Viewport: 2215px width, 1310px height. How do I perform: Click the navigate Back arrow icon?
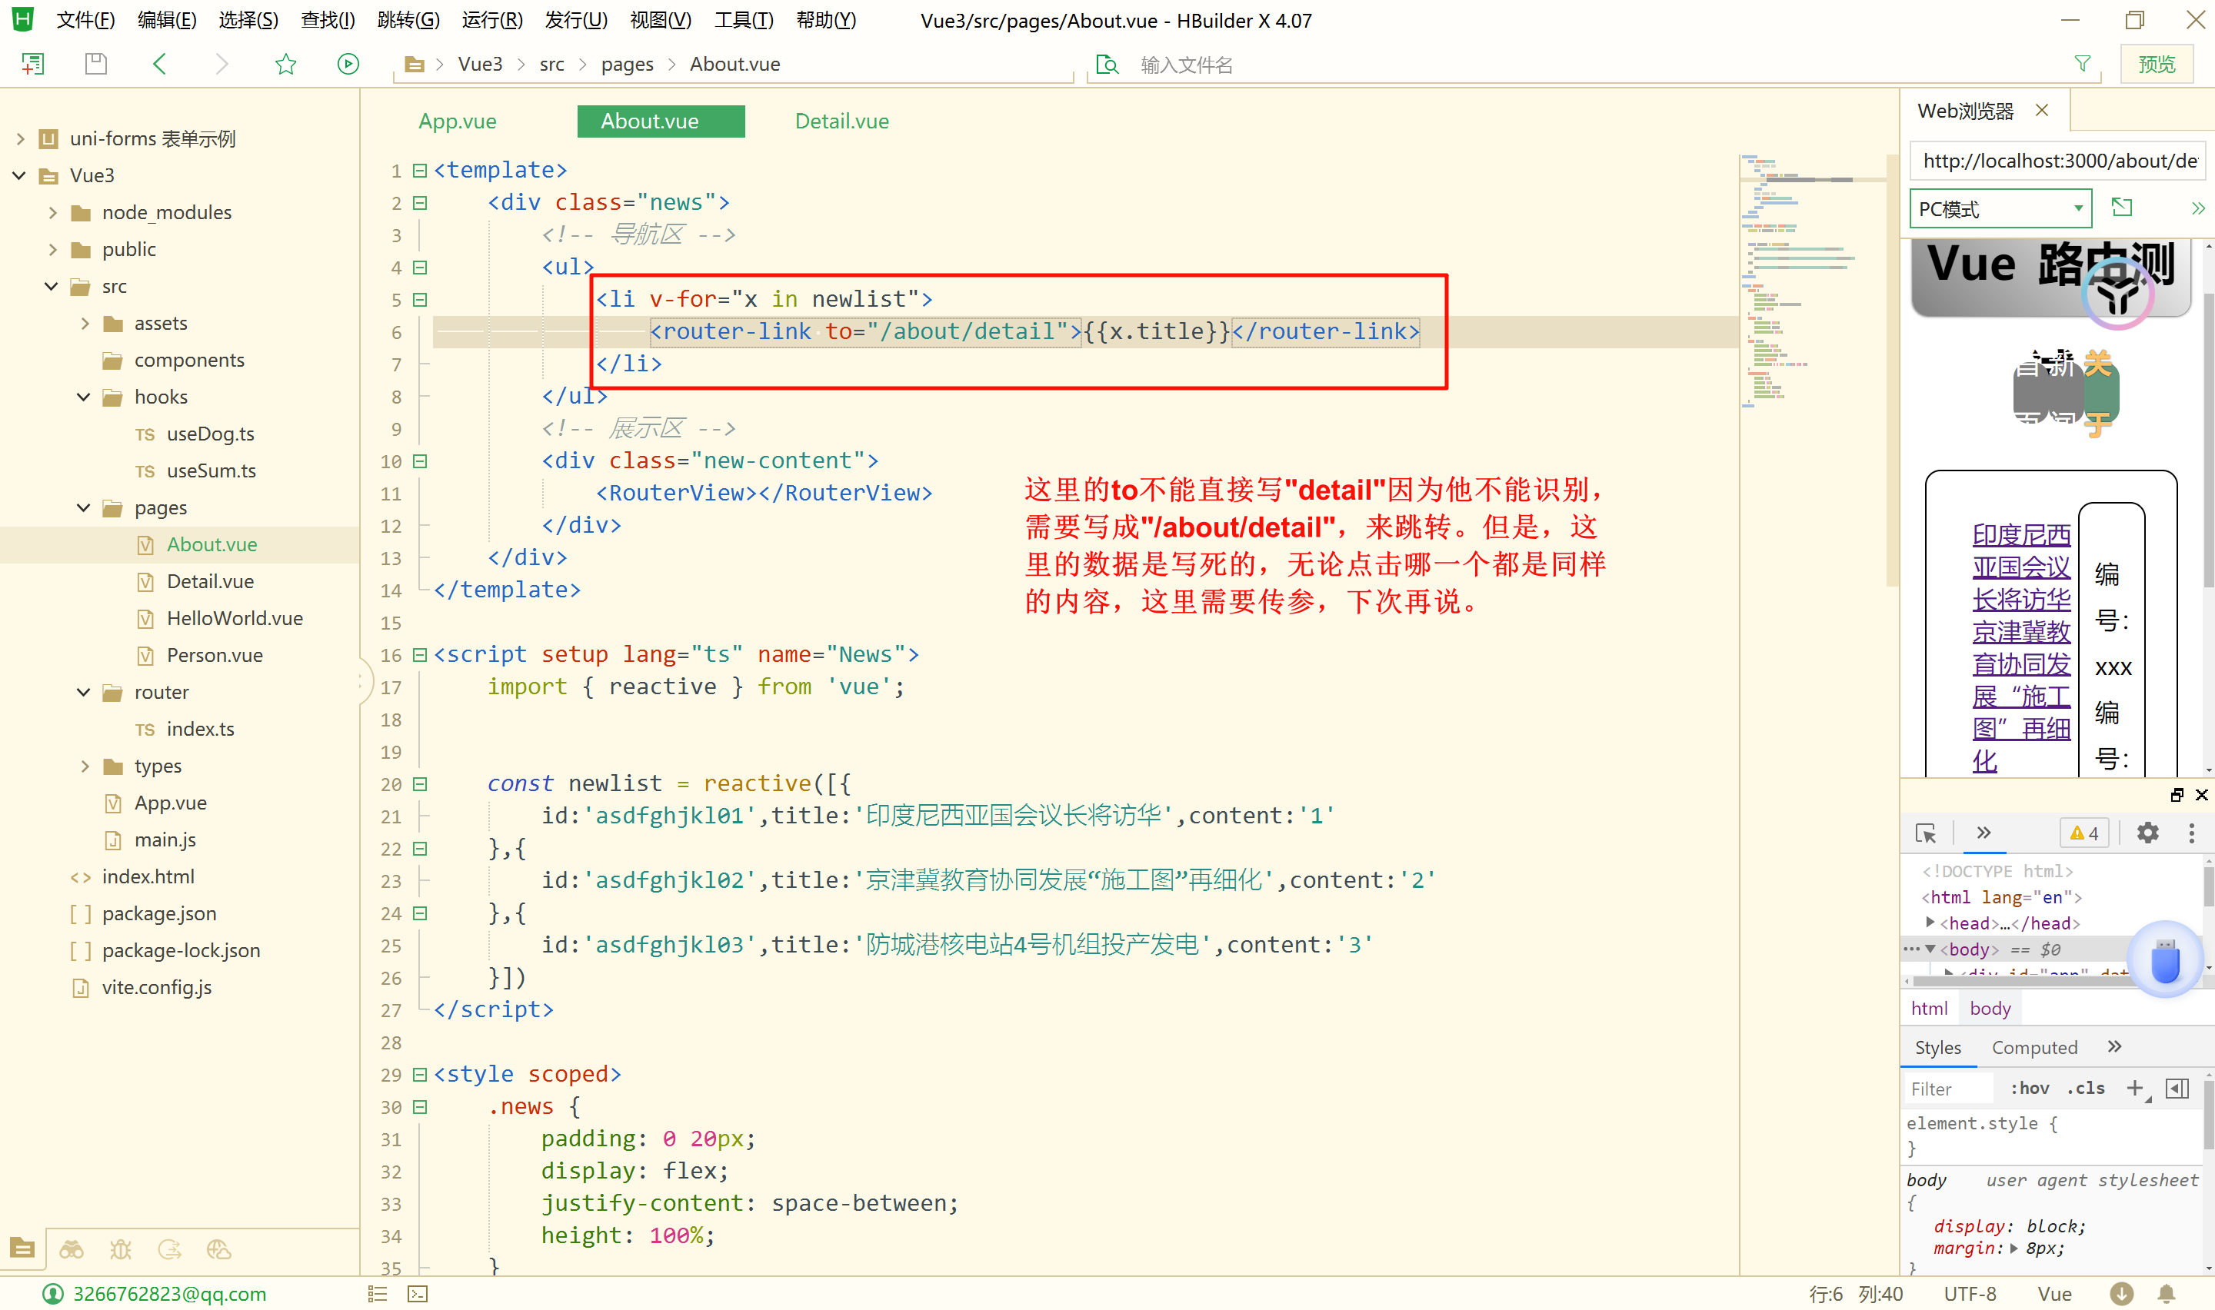[x=160, y=64]
